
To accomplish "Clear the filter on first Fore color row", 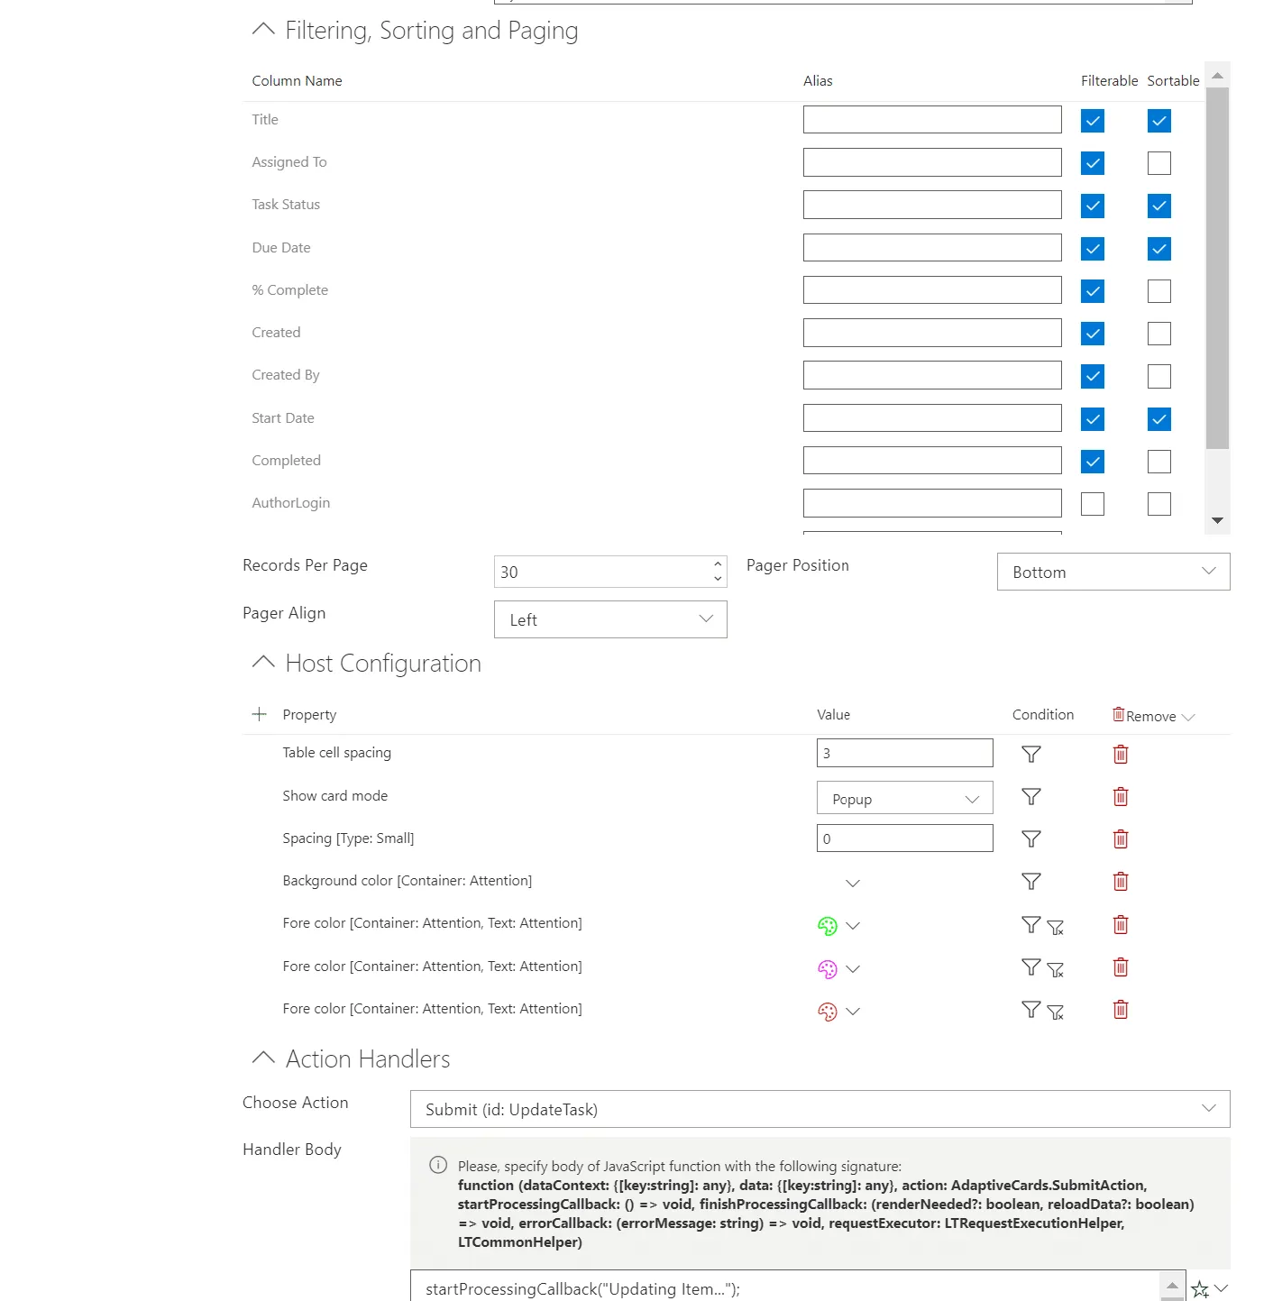I will click(1055, 927).
